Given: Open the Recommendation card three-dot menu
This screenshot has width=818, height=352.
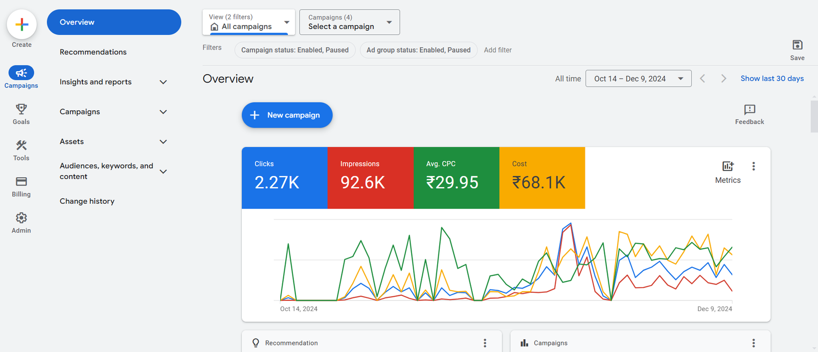Looking at the screenshot, I should (x=485, y=343).
